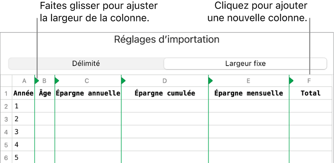Click column header D
This screenshot has height=163, width=334.
point(165,81)
